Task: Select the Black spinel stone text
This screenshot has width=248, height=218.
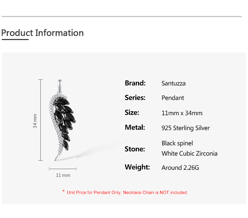Action: point(177,143)
